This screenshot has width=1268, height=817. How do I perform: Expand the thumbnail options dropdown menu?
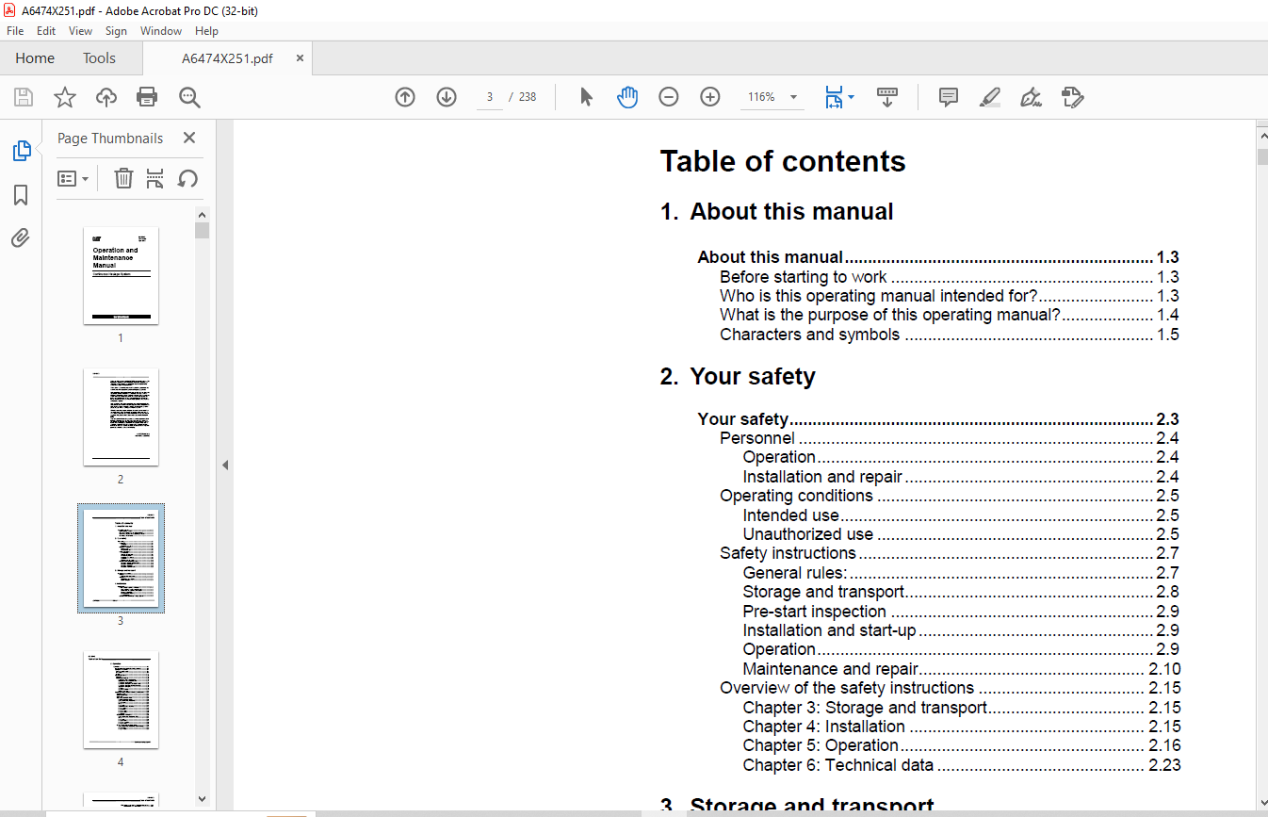(x=73, y=178)
